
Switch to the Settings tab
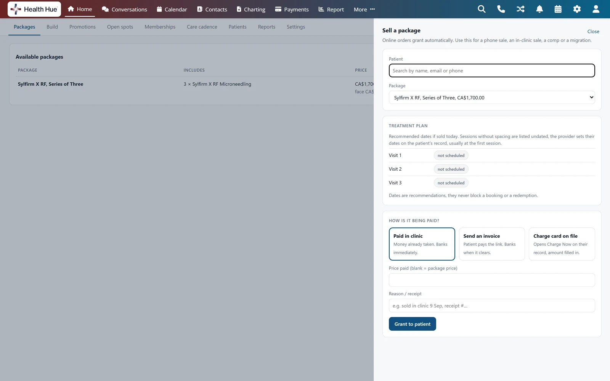[x=296, y=27]
